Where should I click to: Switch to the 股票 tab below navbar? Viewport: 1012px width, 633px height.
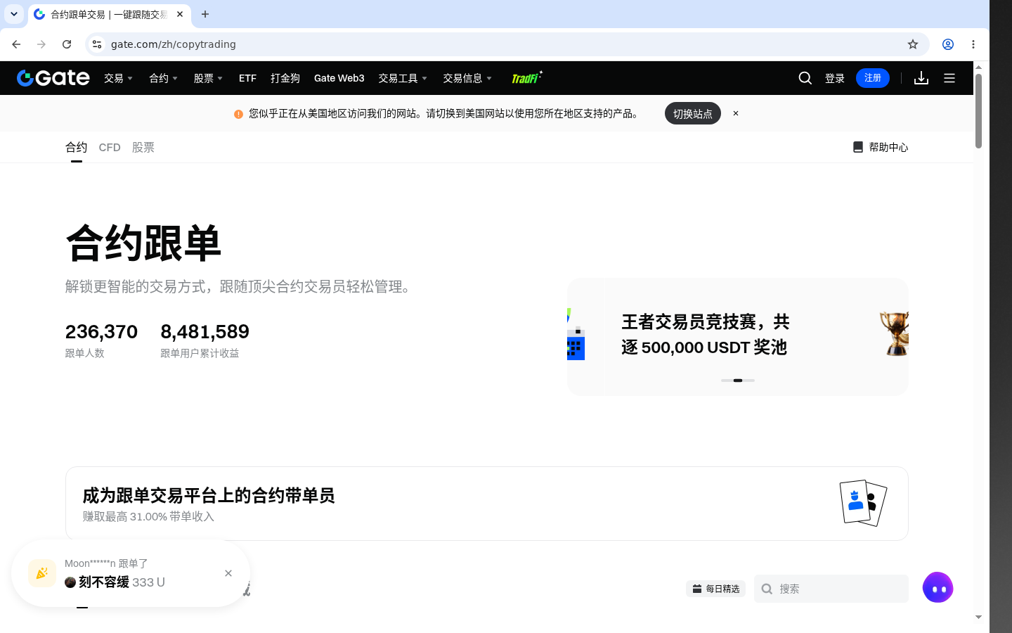[x=143, y=147]
